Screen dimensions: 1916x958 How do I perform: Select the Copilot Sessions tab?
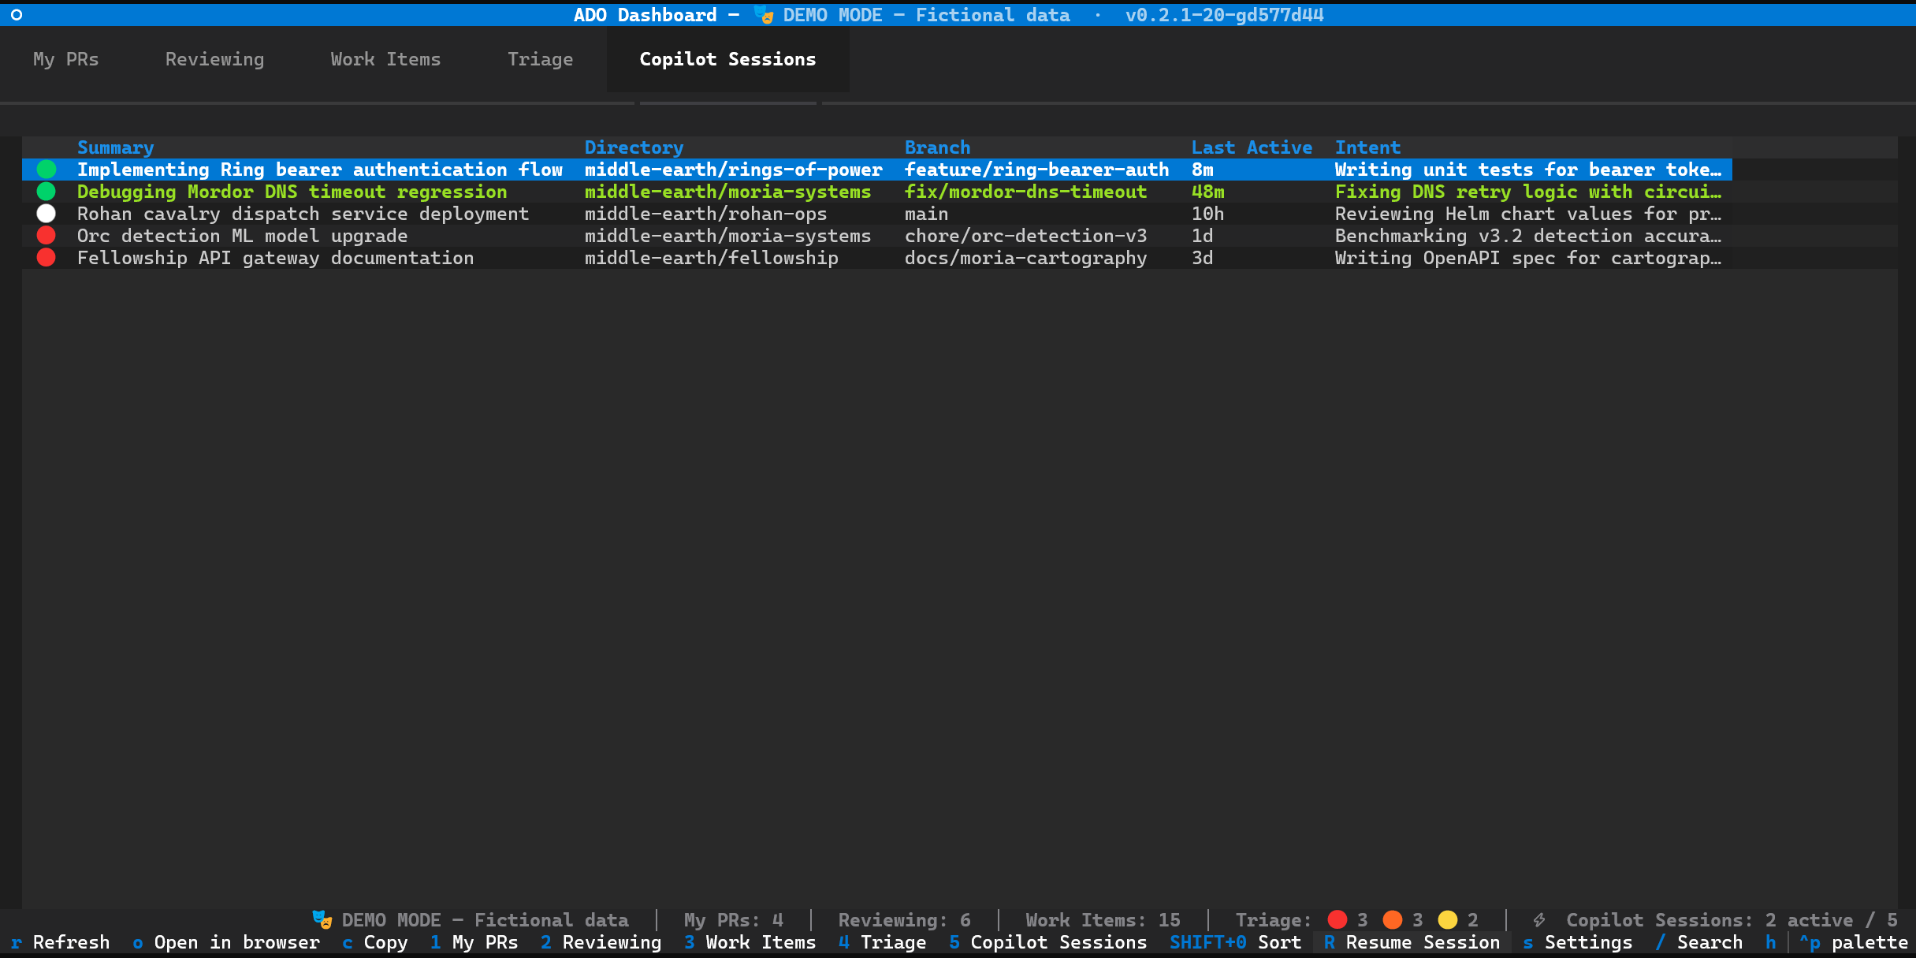tap(728, 59)
